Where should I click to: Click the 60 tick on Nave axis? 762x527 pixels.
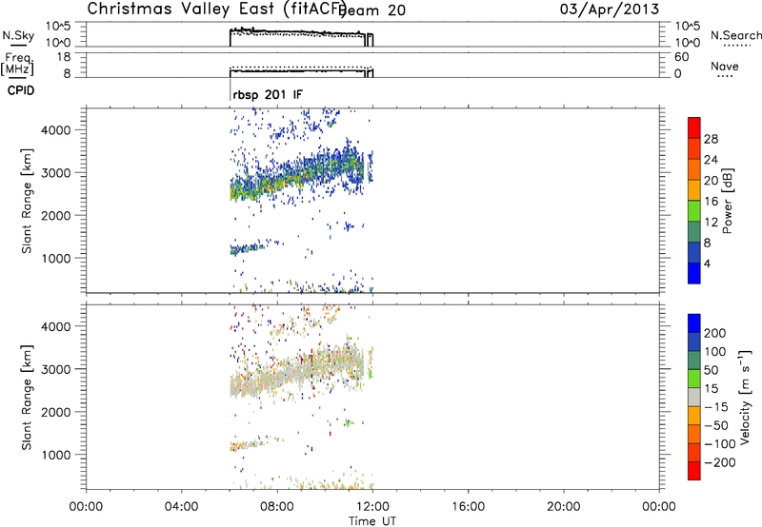[x=681, y=57]
